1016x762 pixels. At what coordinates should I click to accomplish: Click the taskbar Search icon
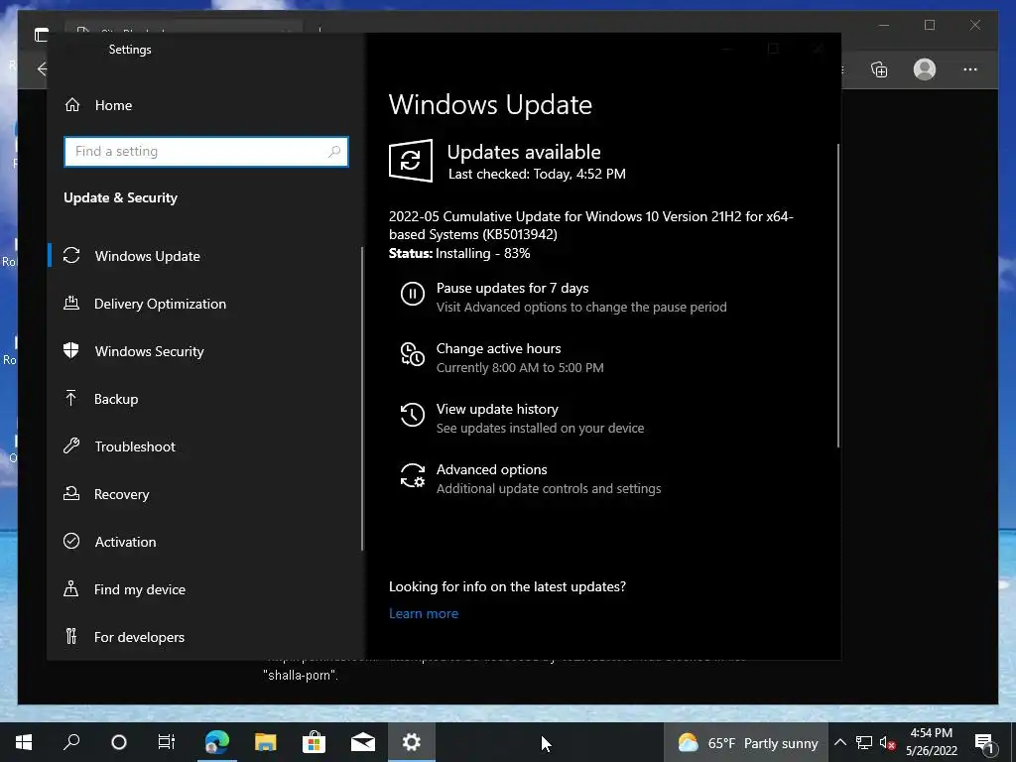coord(71,742)
